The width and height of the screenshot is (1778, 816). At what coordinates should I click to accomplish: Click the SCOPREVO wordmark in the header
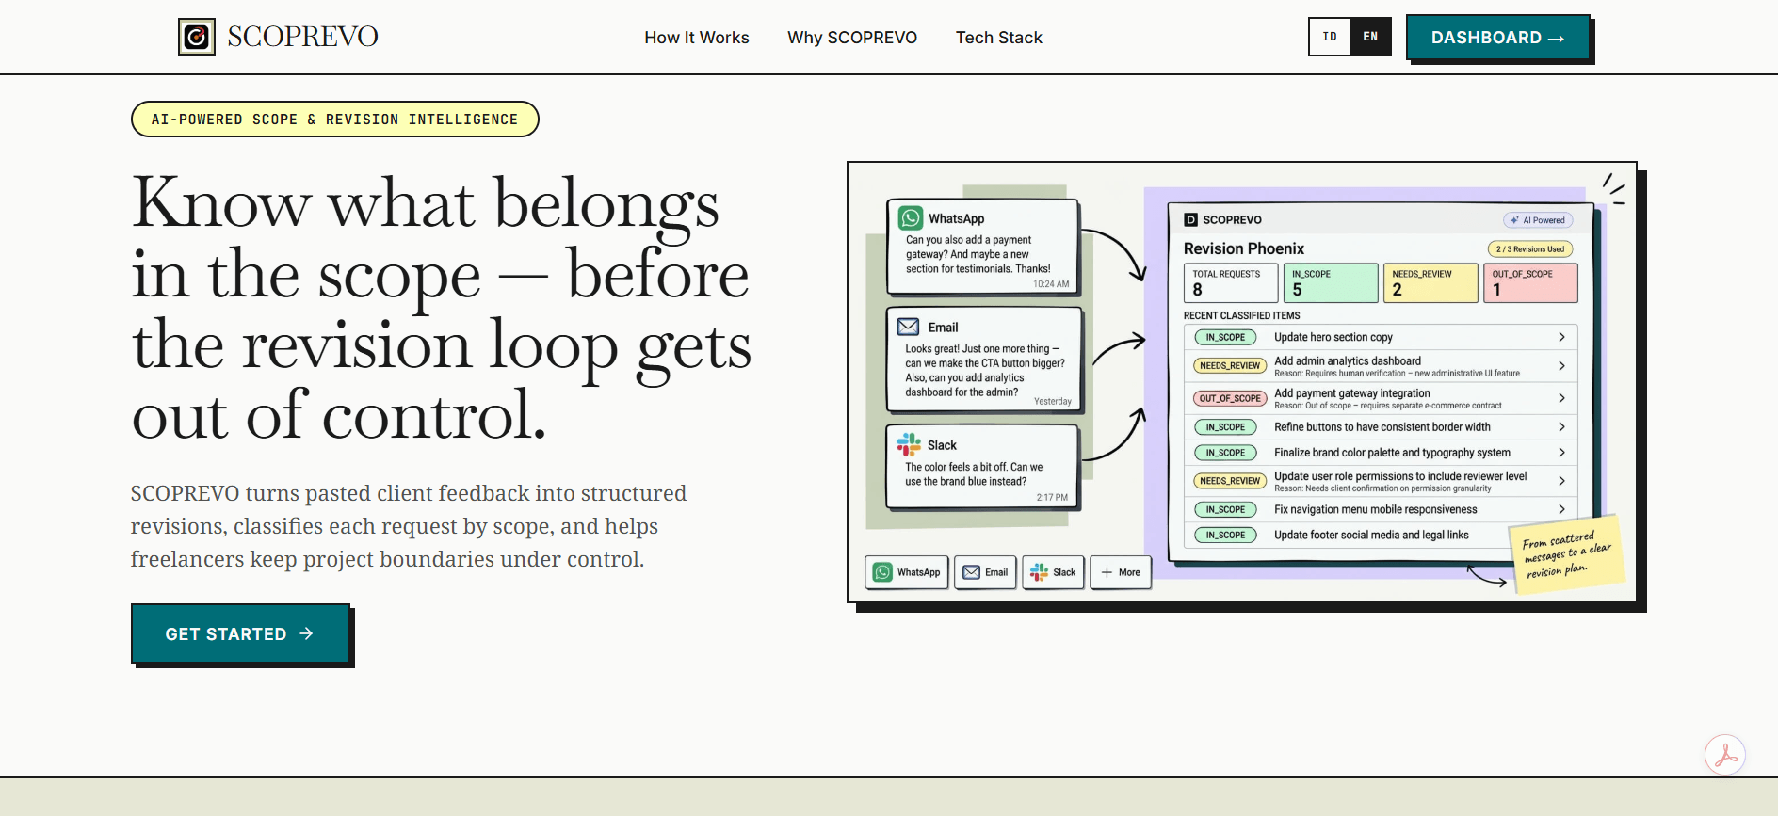302,37
